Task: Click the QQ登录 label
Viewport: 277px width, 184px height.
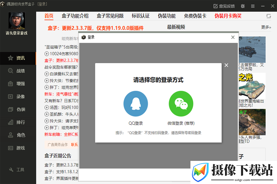Action: tap(136, 123)
